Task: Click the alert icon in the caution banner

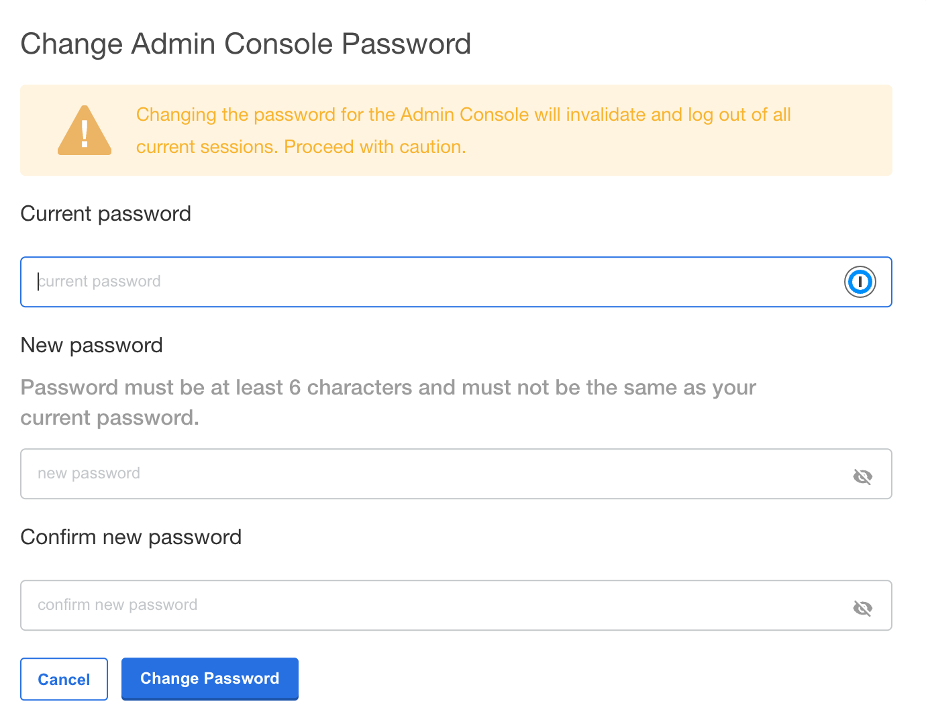Action: 84,129
